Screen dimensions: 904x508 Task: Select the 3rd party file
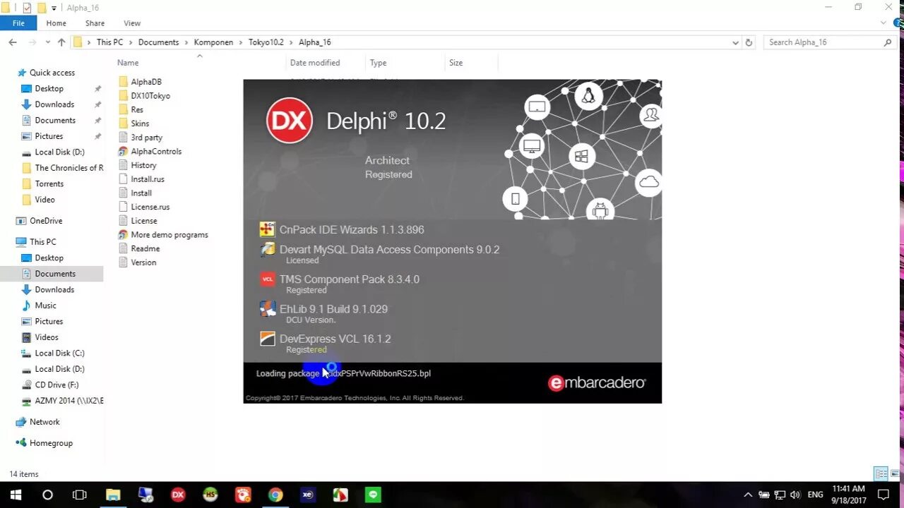tap(146, 138)
